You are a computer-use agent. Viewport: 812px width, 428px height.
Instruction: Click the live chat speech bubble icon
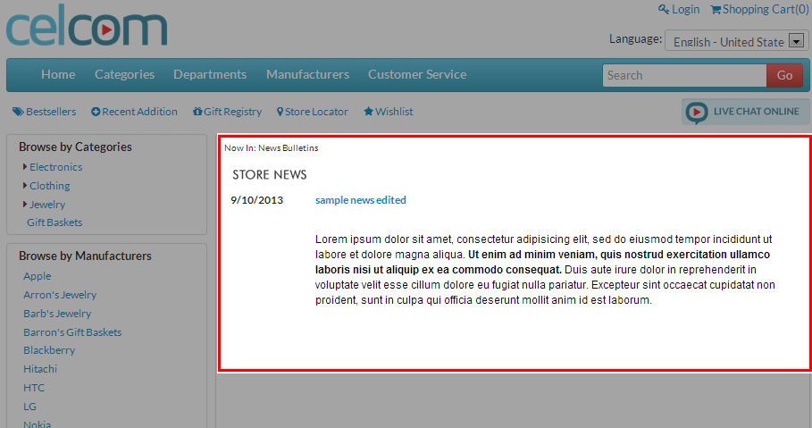697,112
